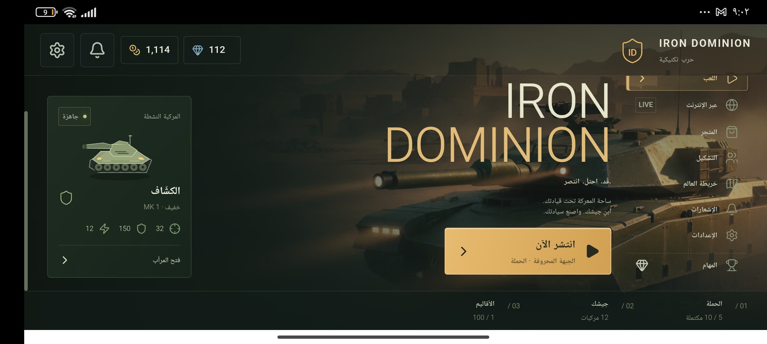Click the blue diamond icon beside 112

pos(197,50)
